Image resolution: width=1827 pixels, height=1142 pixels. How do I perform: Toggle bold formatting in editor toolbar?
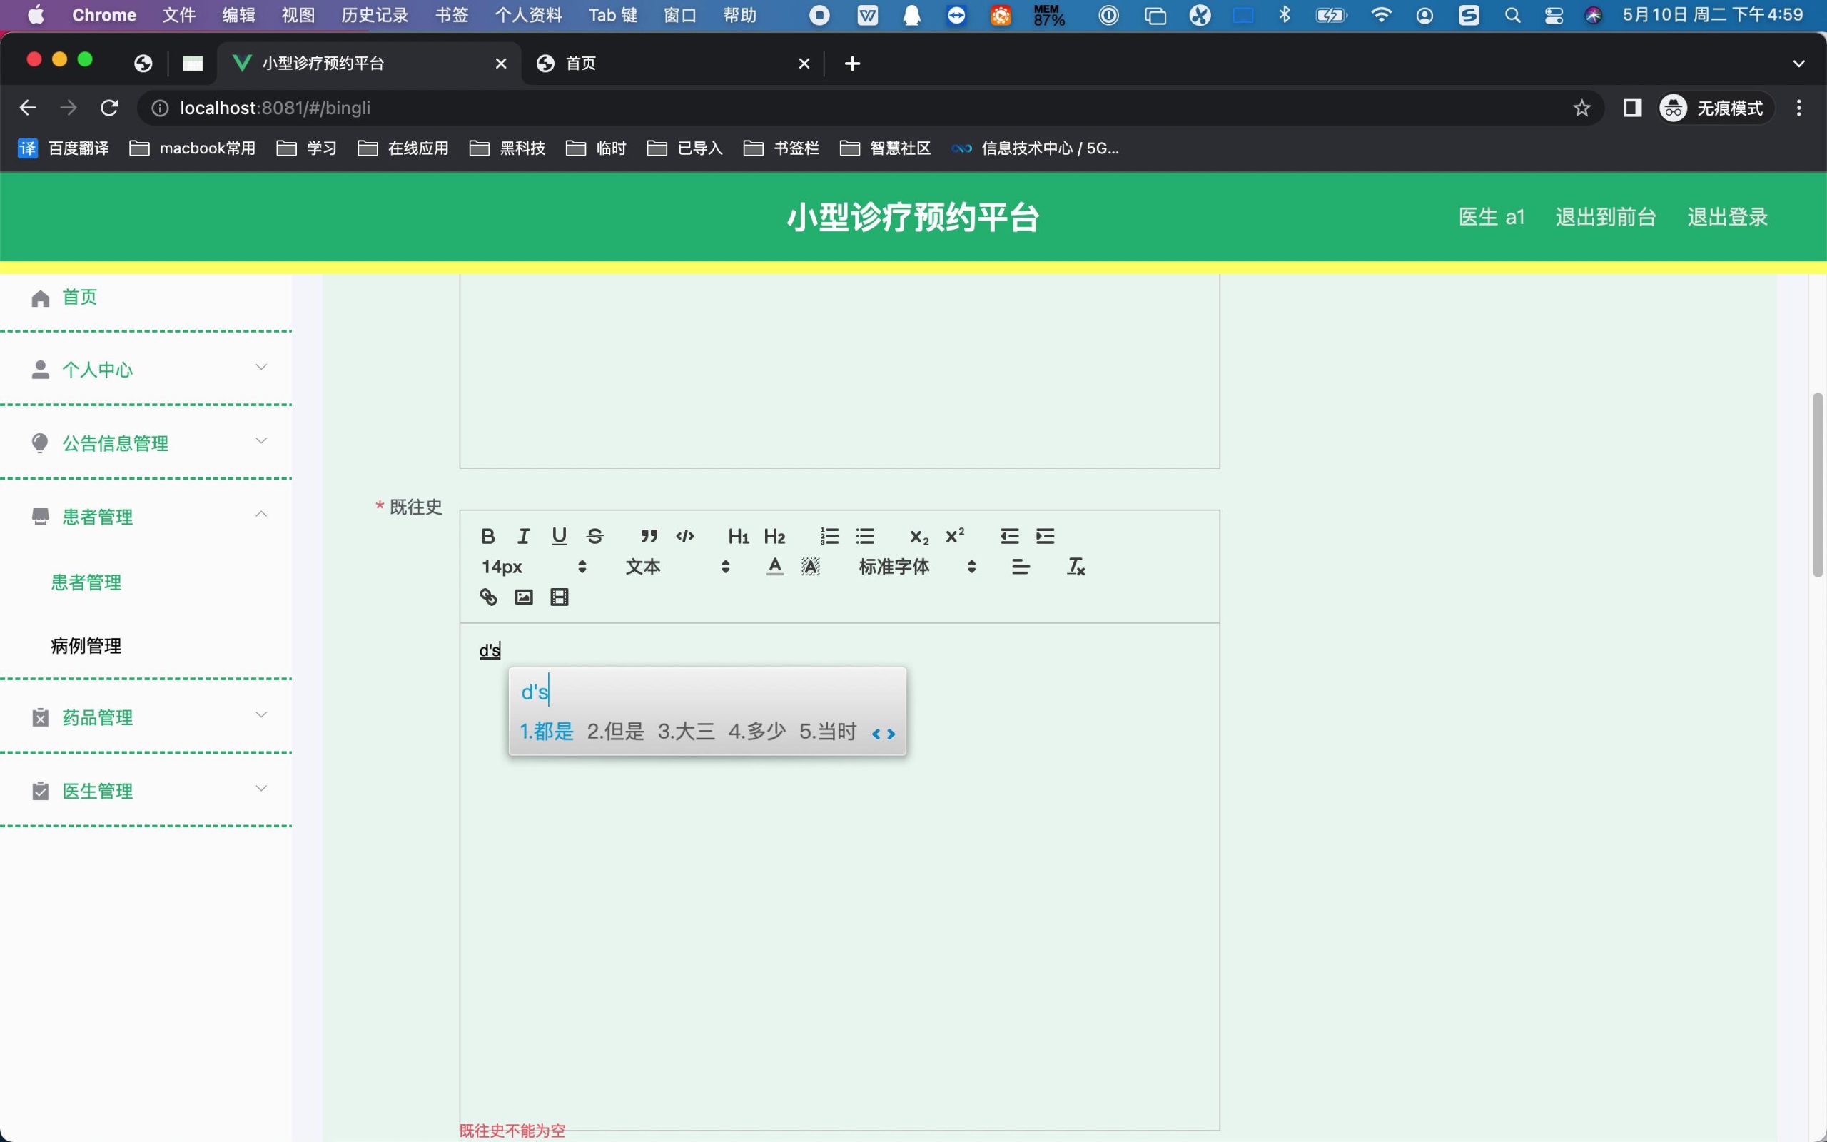click(487, 536)
